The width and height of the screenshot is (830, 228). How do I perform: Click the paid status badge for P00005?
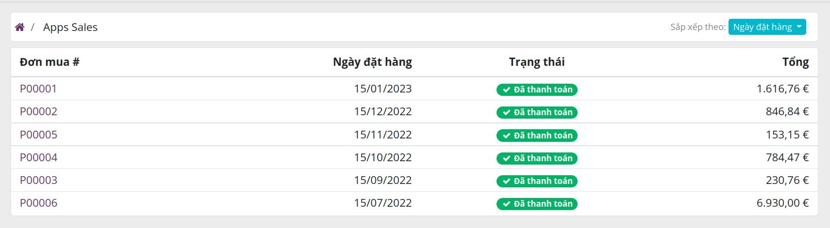pos(537,136)
